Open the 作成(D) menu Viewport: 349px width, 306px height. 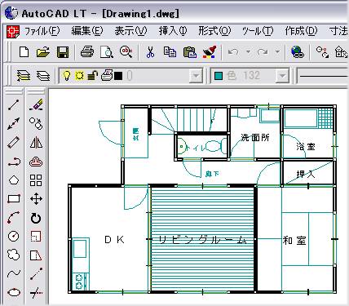(301, 31)
